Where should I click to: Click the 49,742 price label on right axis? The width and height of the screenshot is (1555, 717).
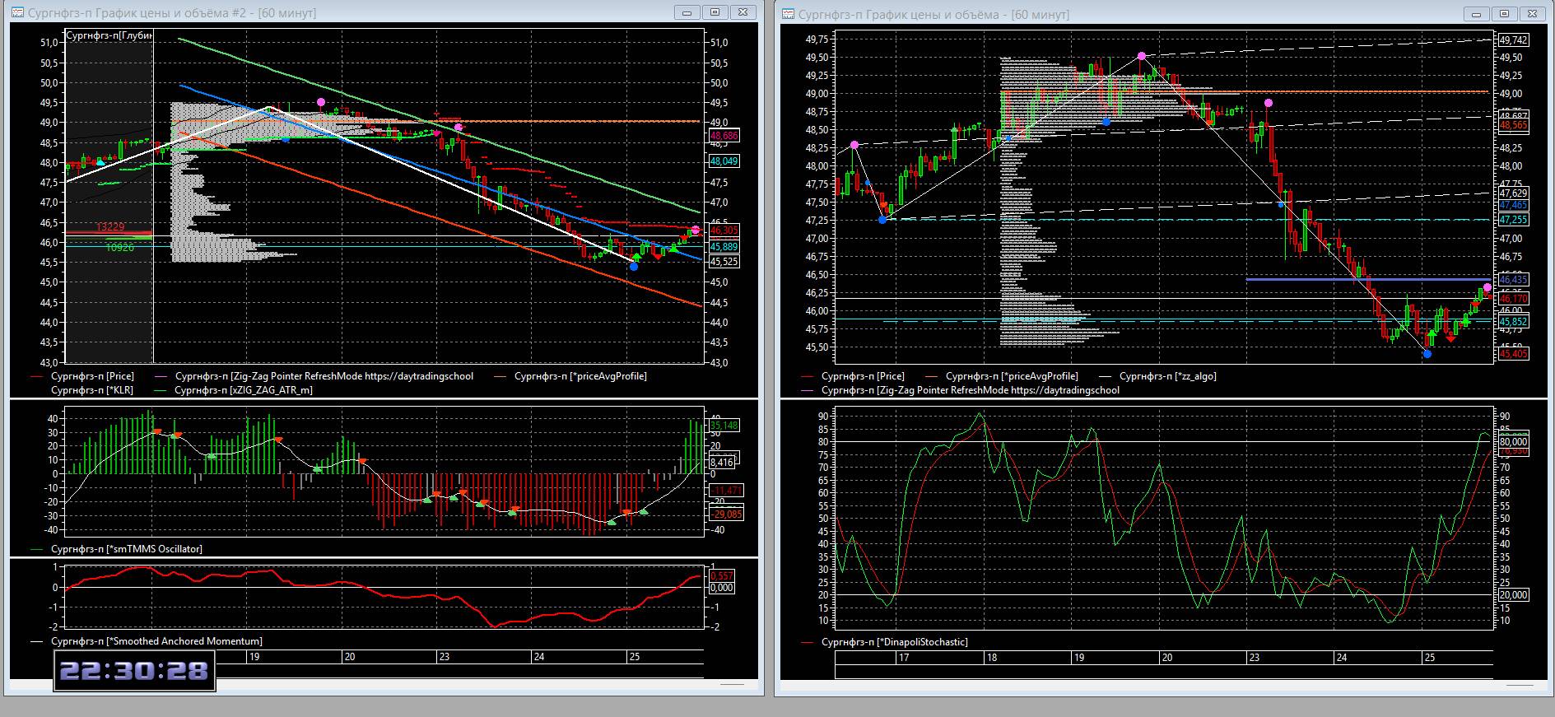click(x=1513, y=40)
